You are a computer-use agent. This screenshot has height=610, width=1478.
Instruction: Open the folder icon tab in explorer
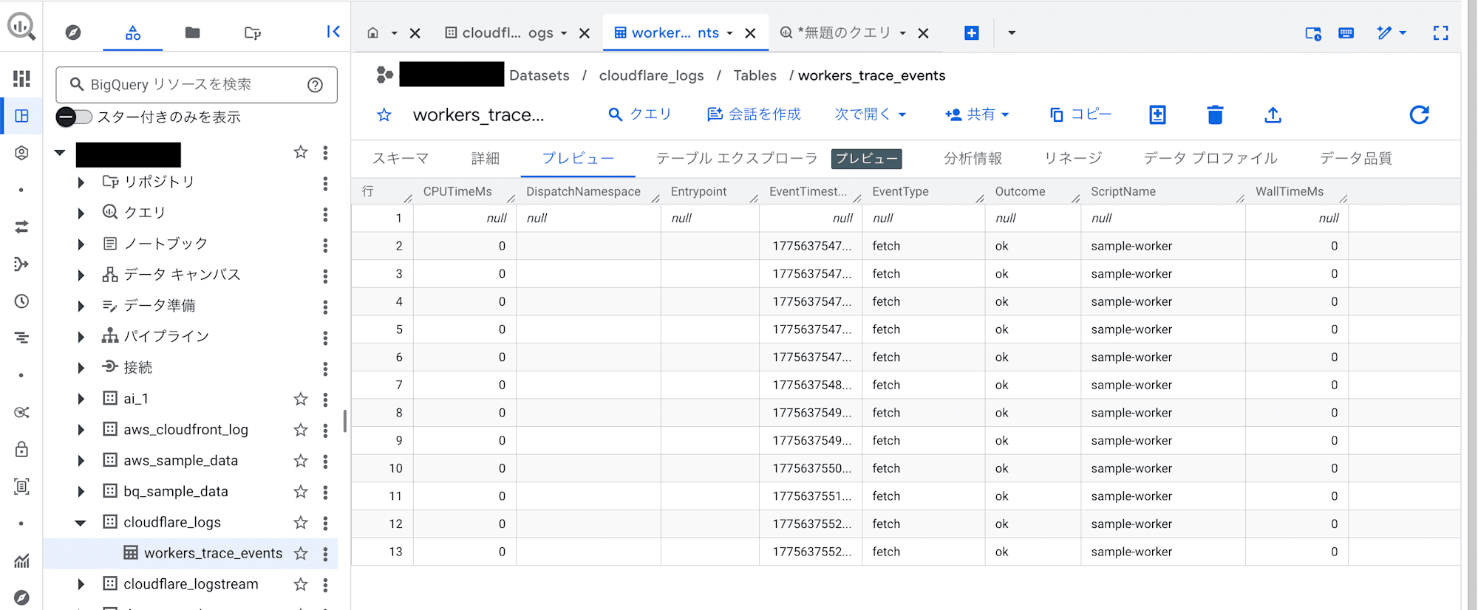[x=193, y=32]
